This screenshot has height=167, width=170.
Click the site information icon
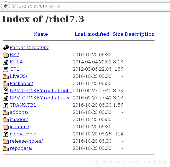14,6
